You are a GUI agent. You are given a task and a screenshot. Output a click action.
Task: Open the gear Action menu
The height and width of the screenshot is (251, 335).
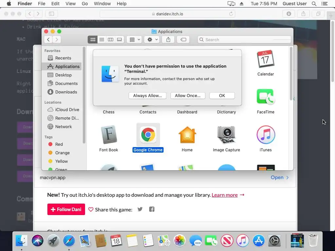152,40
